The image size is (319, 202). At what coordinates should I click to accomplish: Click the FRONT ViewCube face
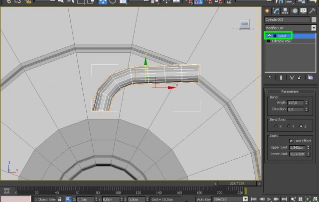pyautogui.click(x=245, y=24)
